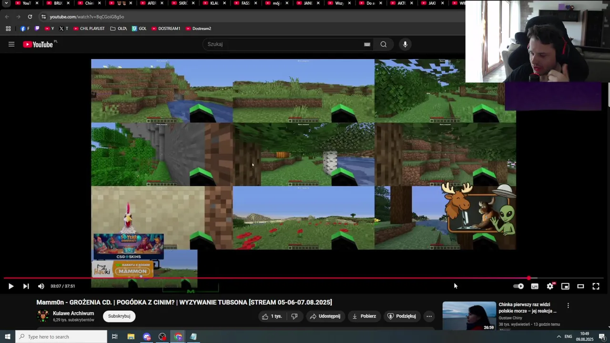Viewport: 610px width, 343px height.
Task: Like the video with 1 tys. thumbs up
Action: pos(272,316)
